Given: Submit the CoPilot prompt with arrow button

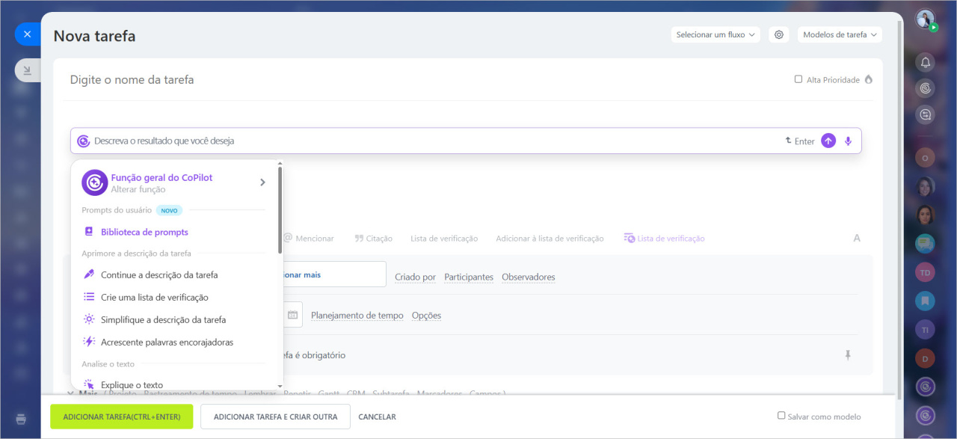Looking at the screenshot, I should coord(828,141).
